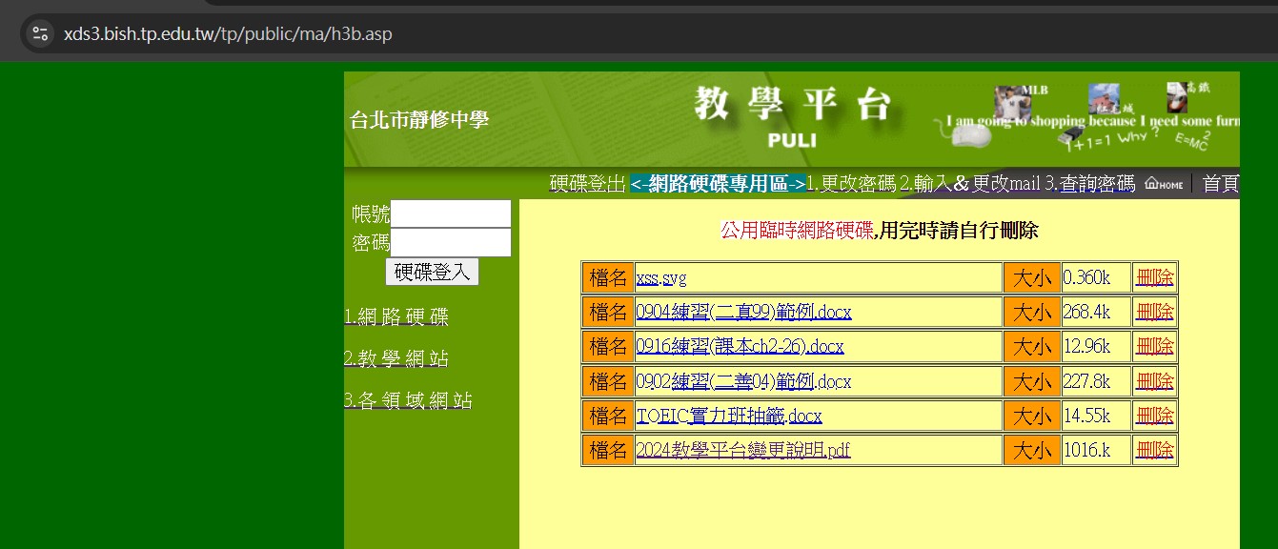
Task: Click the PULI text in the banner
Action: (x=792, y=141)
